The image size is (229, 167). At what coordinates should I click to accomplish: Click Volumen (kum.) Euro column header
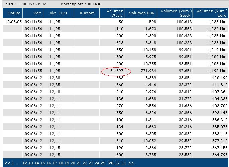211,13
